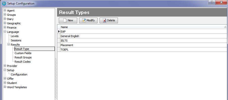Screen dimensions: 228x100
Task: Select Levels under Language
Action: pos(15,36)
